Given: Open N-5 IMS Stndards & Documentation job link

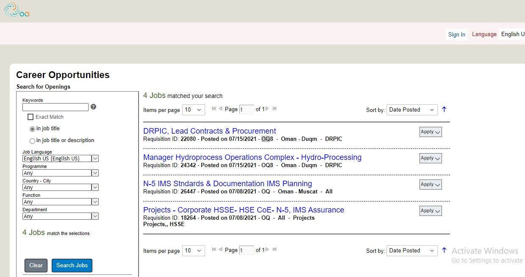Looking at the screenshot, I should click(x=228, y=184).
